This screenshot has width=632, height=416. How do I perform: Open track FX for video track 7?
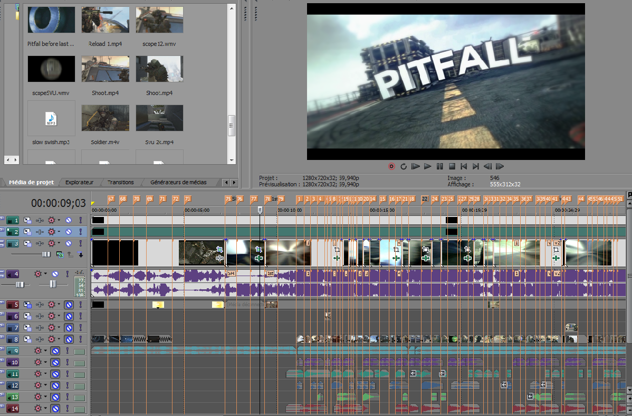tap(40, 328)
